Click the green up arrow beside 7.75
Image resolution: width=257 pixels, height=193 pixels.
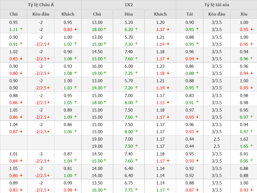pos(136,190)
